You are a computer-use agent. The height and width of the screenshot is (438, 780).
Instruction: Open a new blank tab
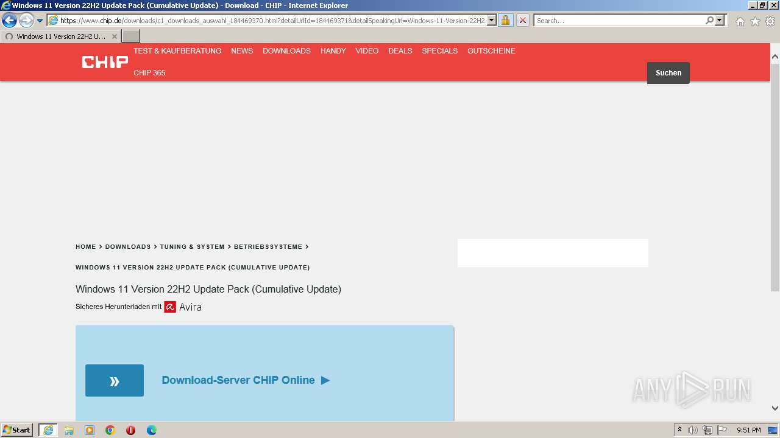(x=131, y=36)
